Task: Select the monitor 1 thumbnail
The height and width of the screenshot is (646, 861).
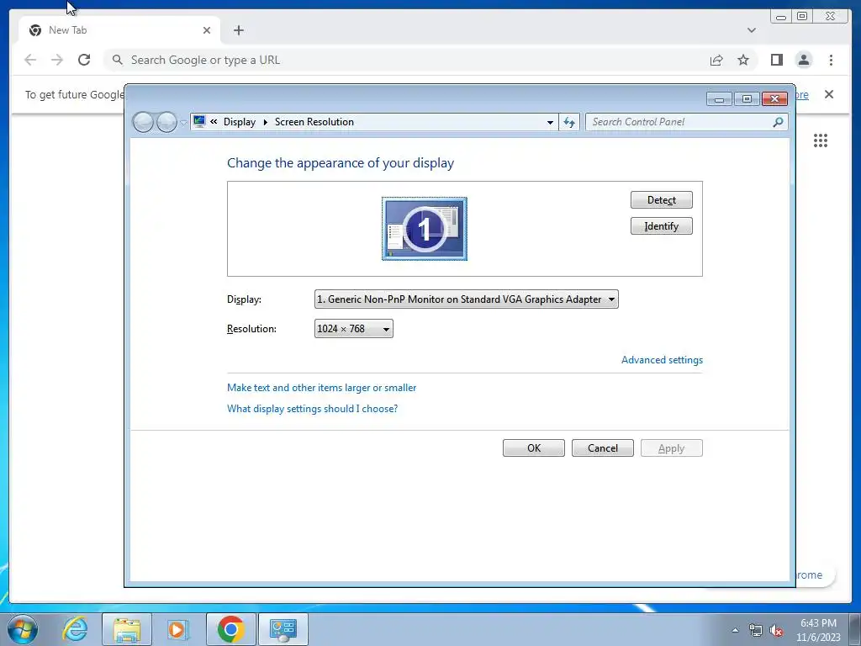Action: (x=425, y=229)
